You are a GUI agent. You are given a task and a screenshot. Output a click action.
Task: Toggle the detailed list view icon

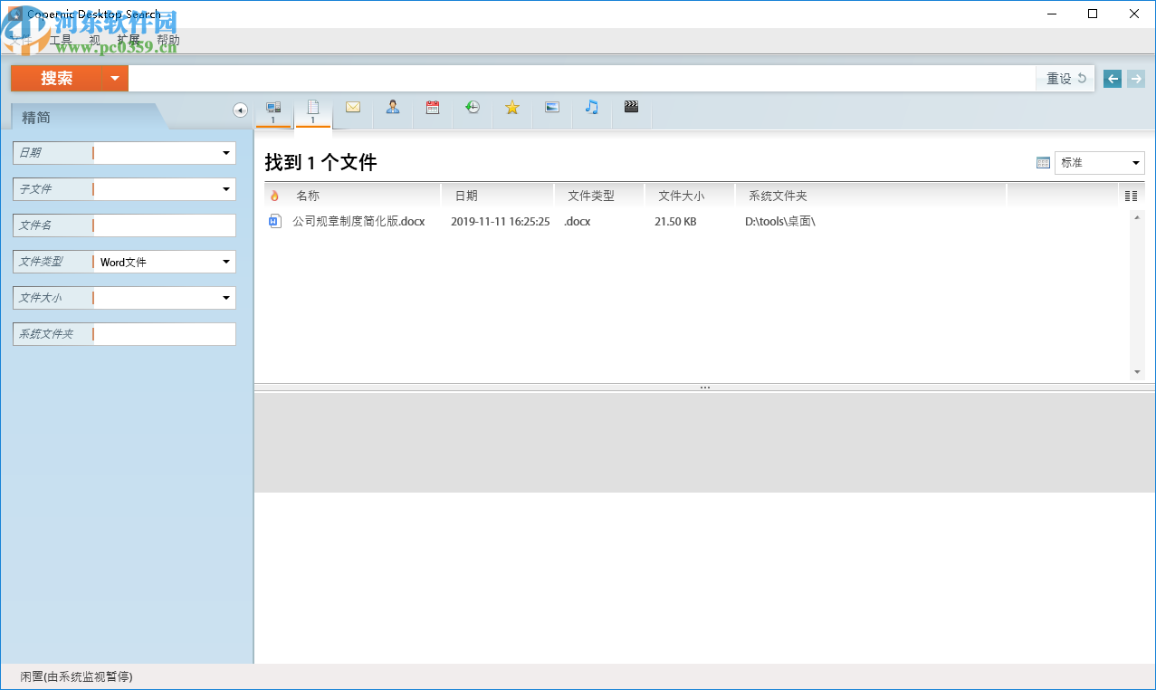(x=1130, y=195)
